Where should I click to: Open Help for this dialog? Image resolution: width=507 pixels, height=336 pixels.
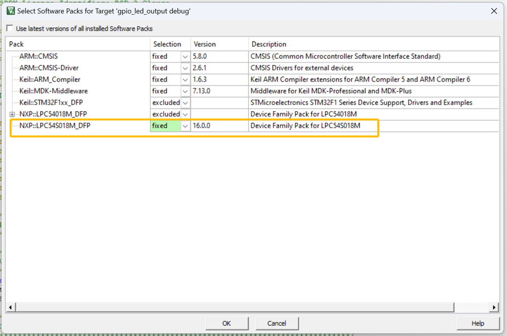point(478,323)
